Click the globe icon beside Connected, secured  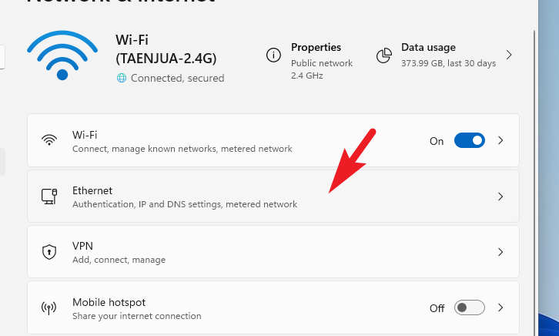coord(122,78)
